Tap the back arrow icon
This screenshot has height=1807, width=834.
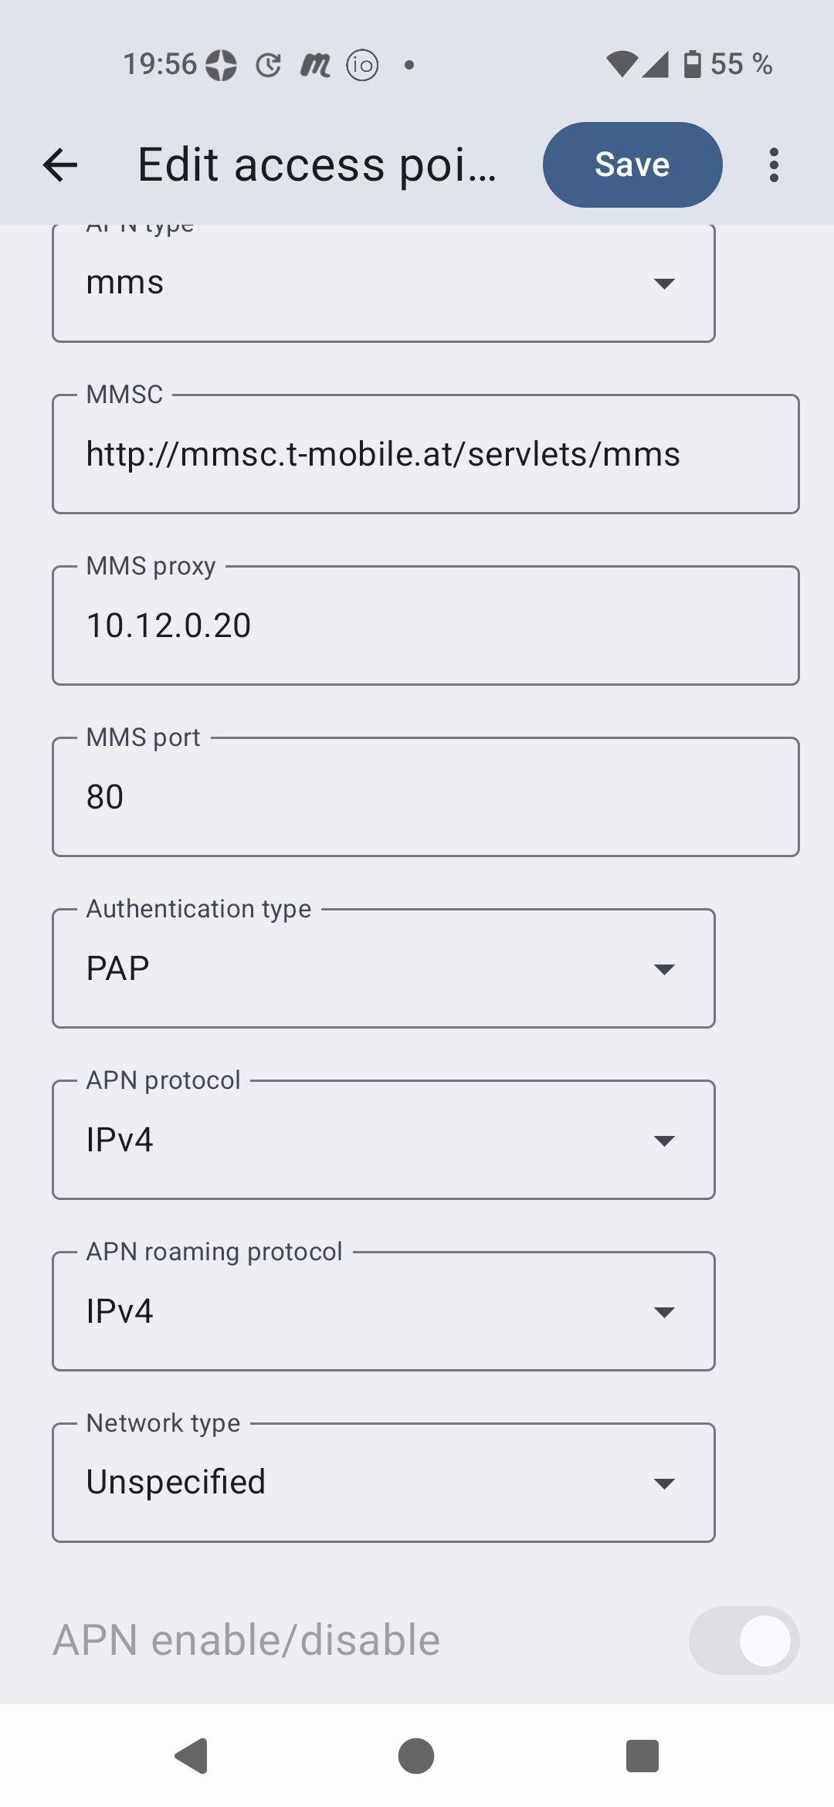tap(60, 164)
